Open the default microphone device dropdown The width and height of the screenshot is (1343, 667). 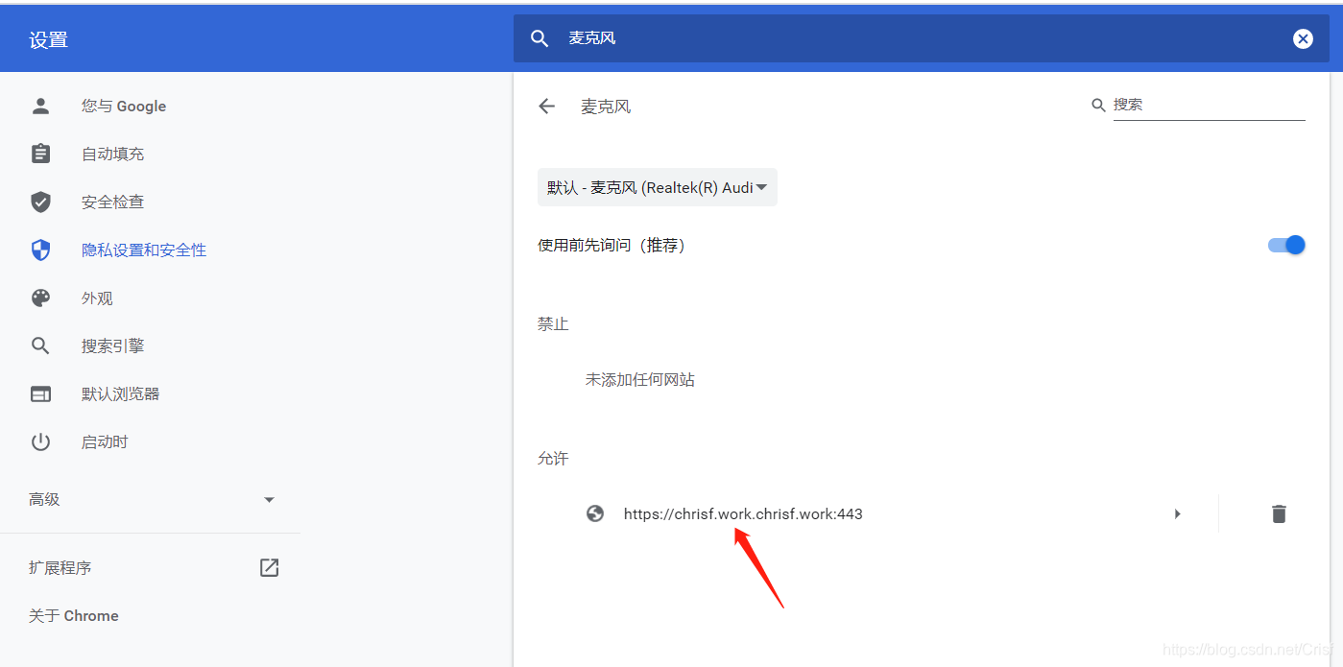[x=658, y=187]
